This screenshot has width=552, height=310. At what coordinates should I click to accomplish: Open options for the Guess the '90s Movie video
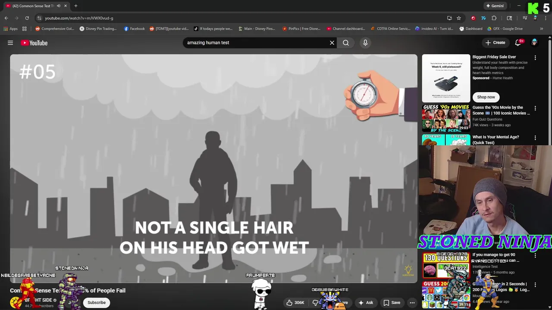535,108
